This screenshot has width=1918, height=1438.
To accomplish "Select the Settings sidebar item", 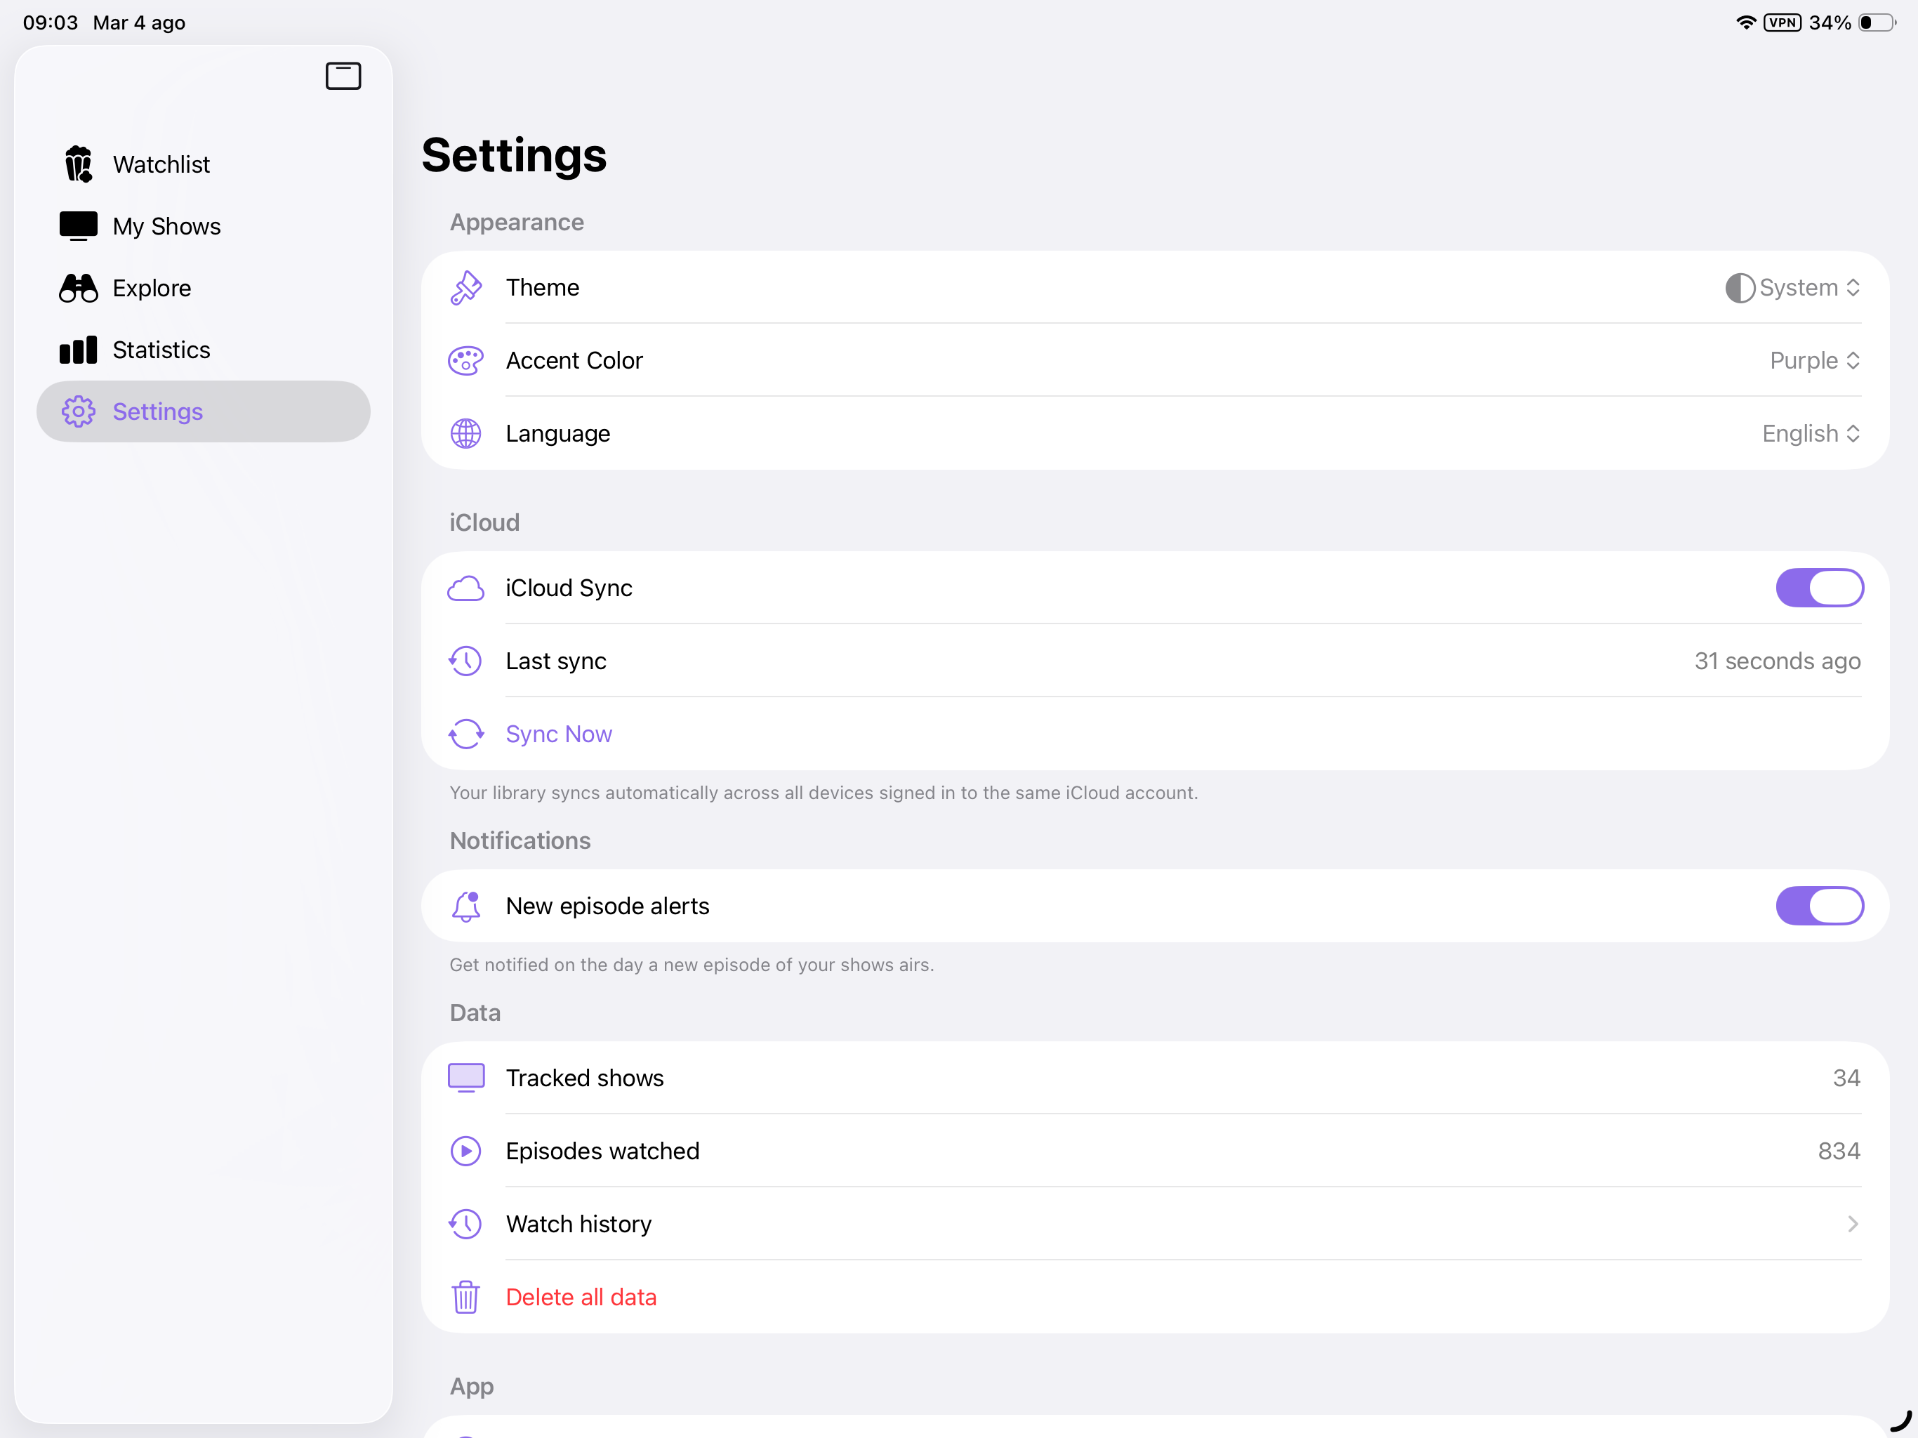I will pos(203,411).
